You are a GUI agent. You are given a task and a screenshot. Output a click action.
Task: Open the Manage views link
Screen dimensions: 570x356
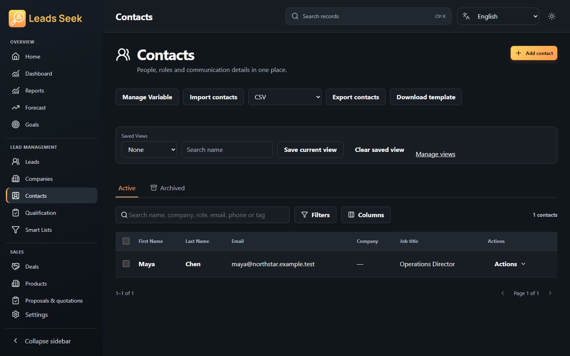point(435,154)
